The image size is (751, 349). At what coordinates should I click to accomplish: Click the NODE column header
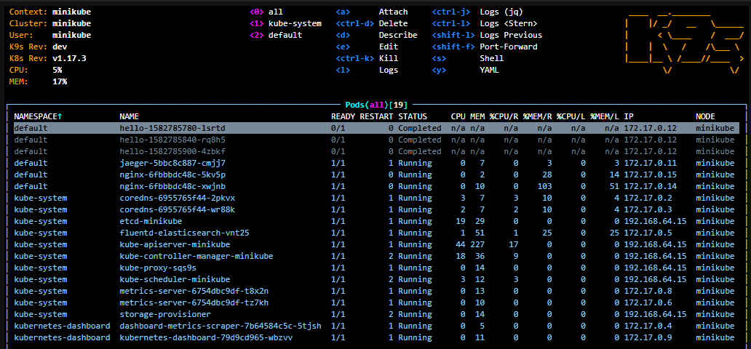705,116
